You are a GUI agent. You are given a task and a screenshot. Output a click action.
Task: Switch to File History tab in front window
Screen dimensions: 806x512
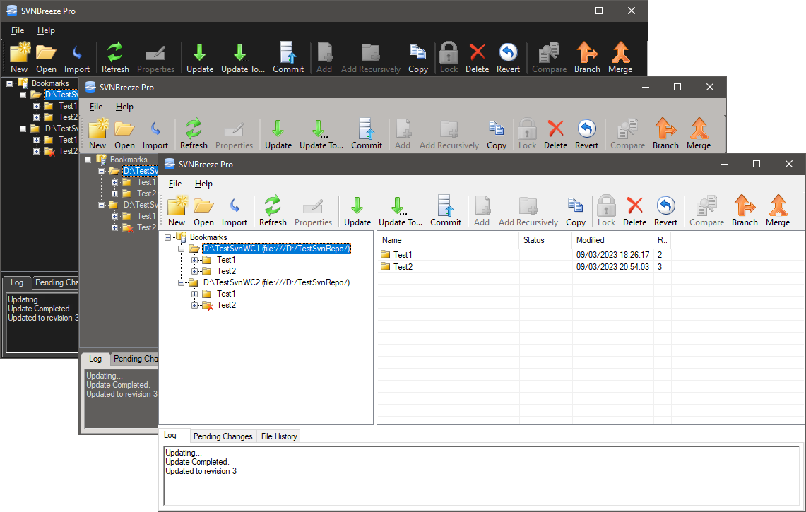(x=278, y=436)
